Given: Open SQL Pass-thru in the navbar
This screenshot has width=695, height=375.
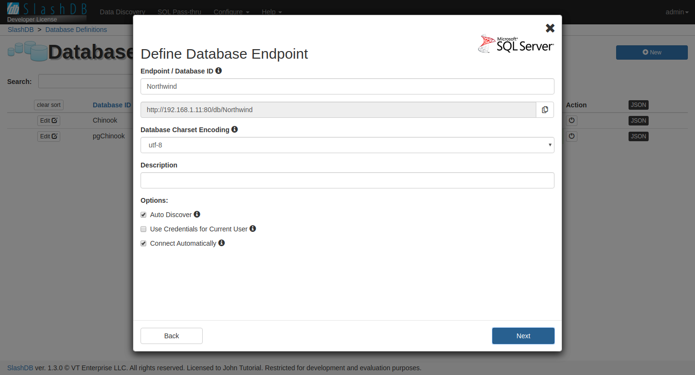Looking at the screenshot, I should 179,12.
